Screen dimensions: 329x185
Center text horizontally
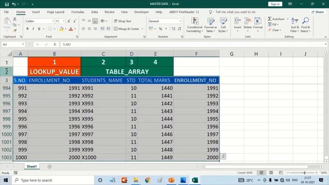click(89, 29)
